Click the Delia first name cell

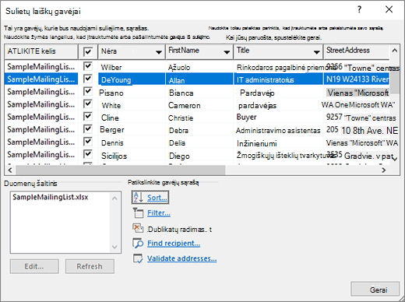[199, 142]
